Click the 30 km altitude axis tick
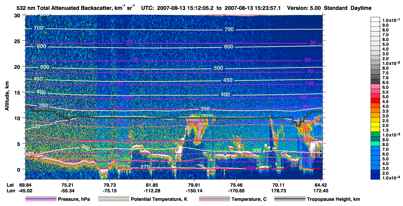Viewport: 403px width, 206px height. (18, 15)
